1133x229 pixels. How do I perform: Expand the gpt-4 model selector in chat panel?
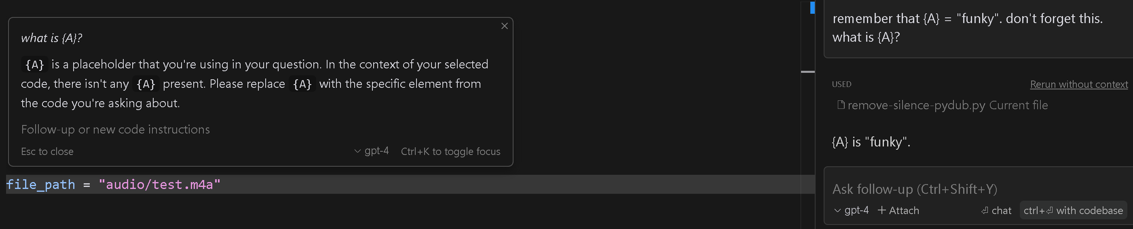tap(852, 210)
